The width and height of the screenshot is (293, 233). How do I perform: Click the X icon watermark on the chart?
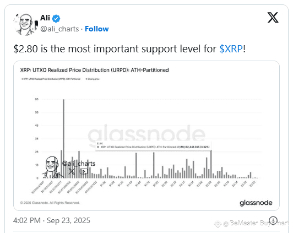pos(72,171)
